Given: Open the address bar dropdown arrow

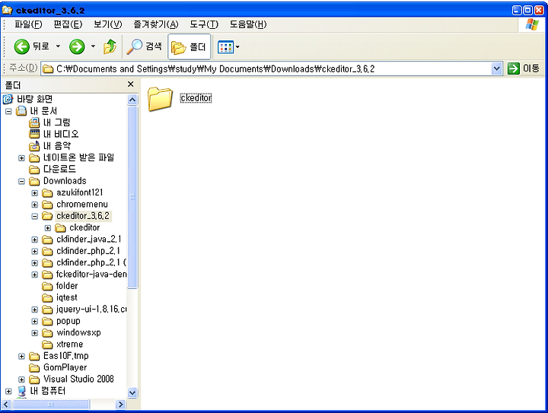Looking at the screenshot, I should 496,68.
